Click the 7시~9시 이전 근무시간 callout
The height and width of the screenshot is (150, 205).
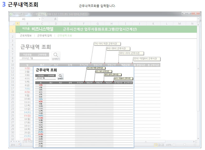[107, 44]
